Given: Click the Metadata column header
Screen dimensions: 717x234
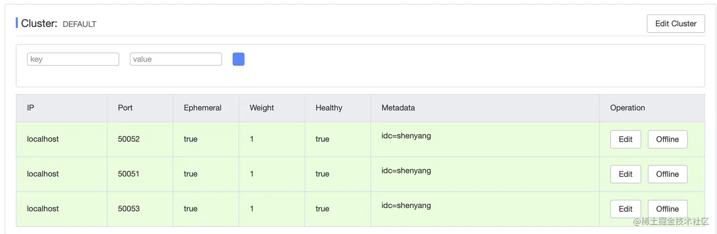Looking at the screenshot, I should (x=398, y=108).
